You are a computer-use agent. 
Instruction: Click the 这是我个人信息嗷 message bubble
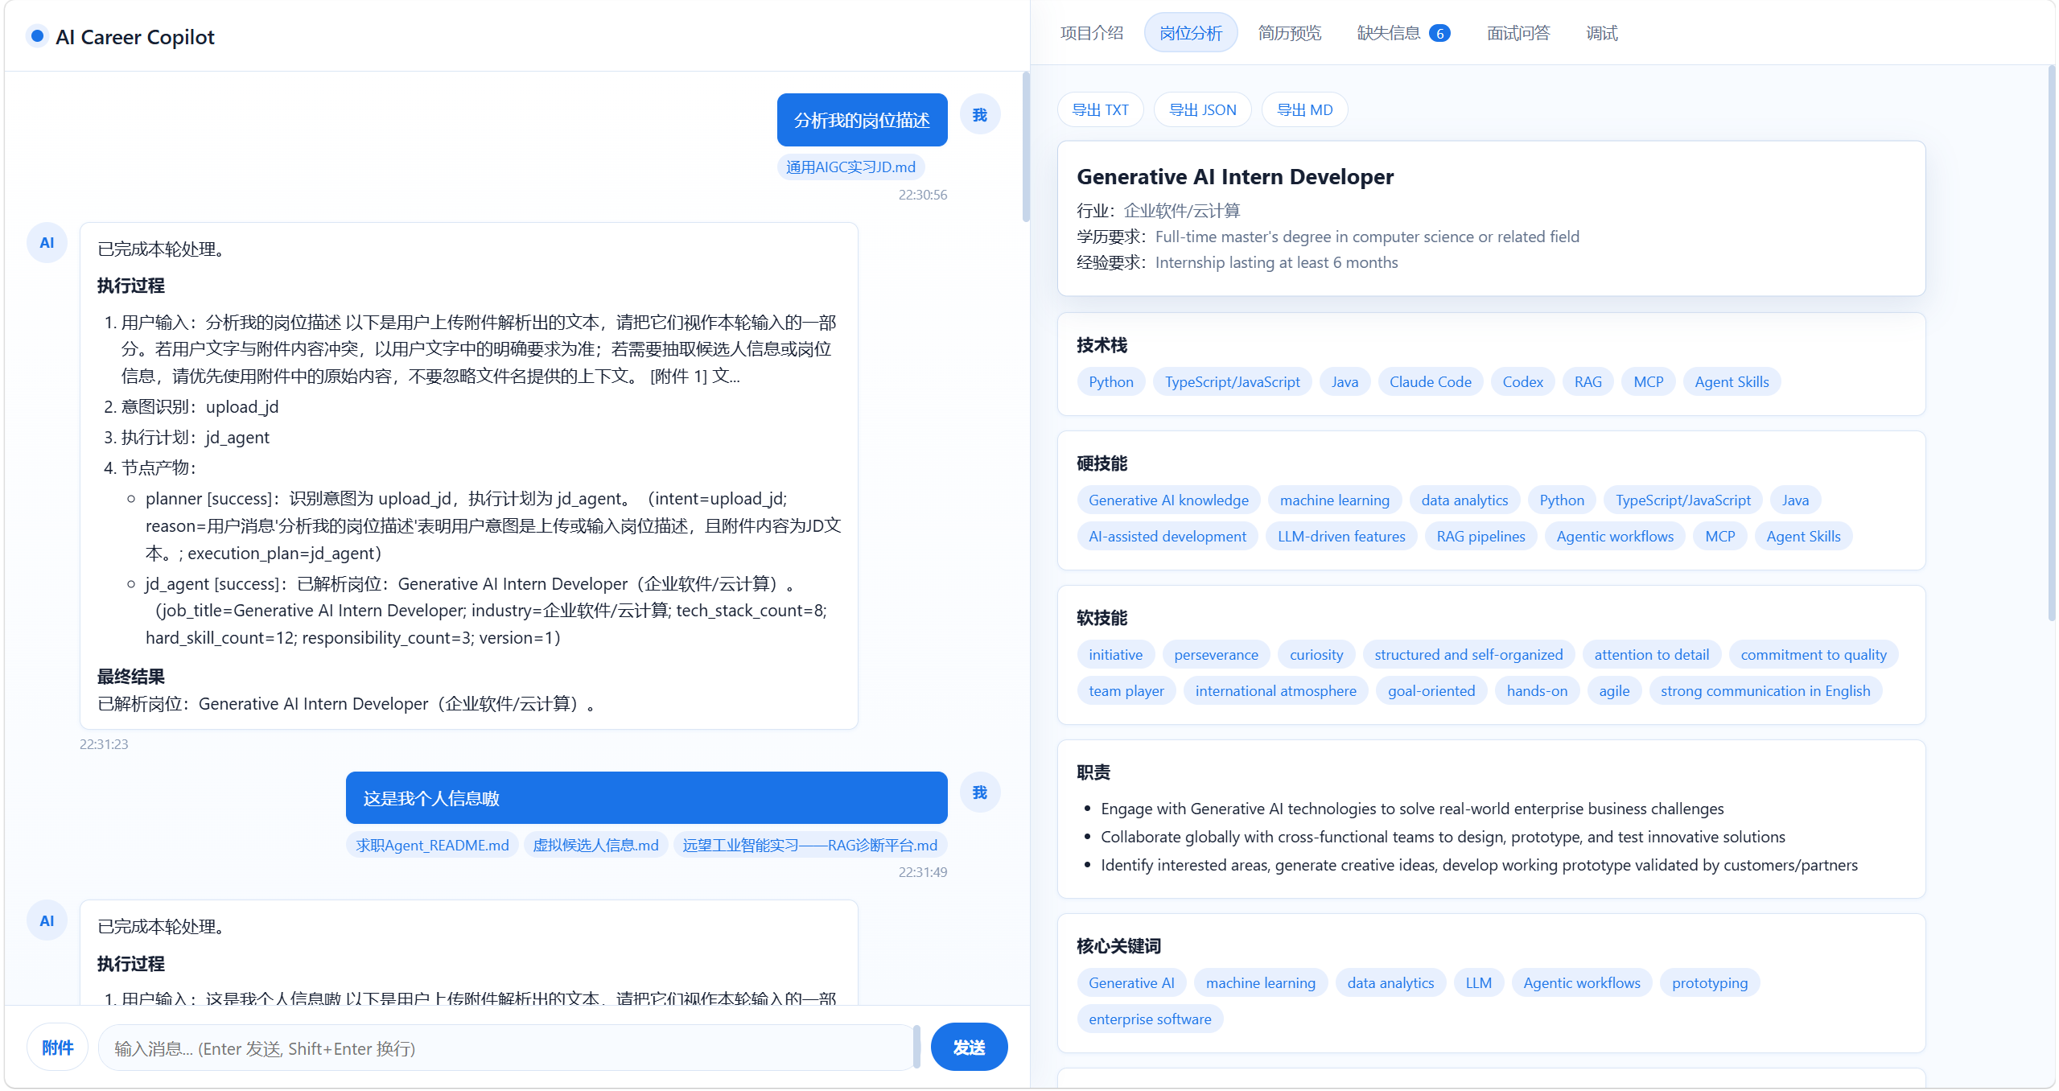(646, 798)
